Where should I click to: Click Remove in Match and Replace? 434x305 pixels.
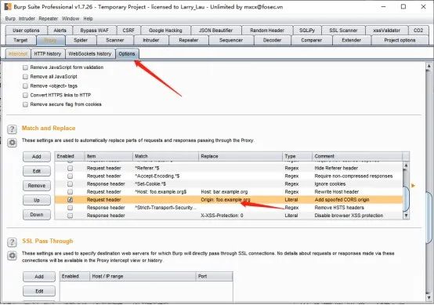pyautogui.click(x=37, y=186)
